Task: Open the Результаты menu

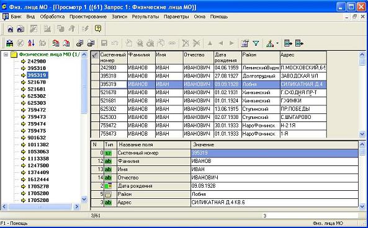Action: (x=145, y=17)
